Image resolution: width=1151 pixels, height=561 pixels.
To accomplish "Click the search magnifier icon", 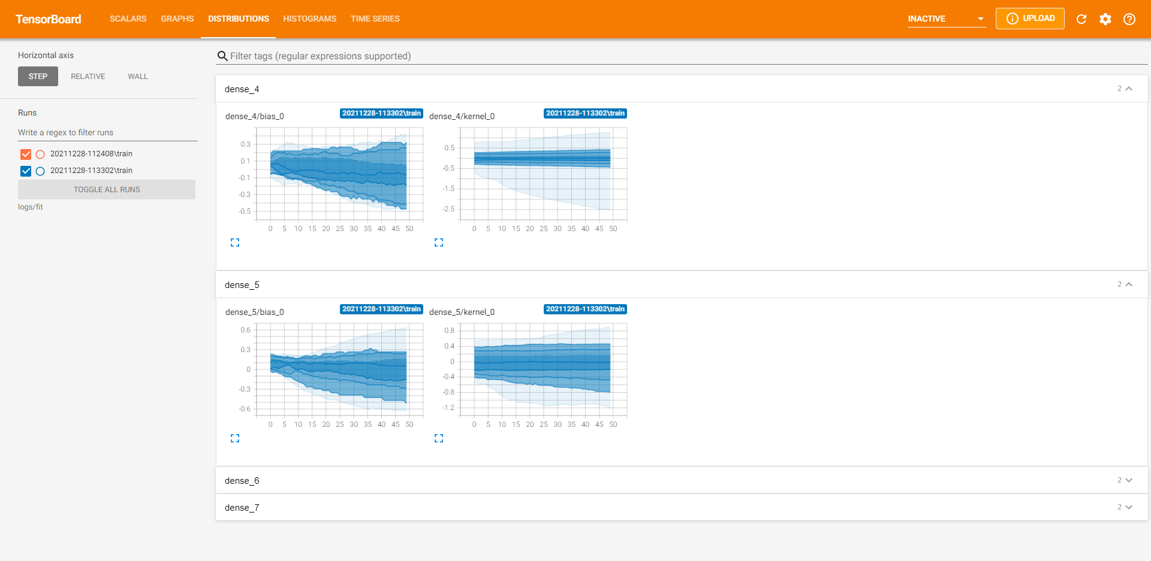I will pos(222,56).
